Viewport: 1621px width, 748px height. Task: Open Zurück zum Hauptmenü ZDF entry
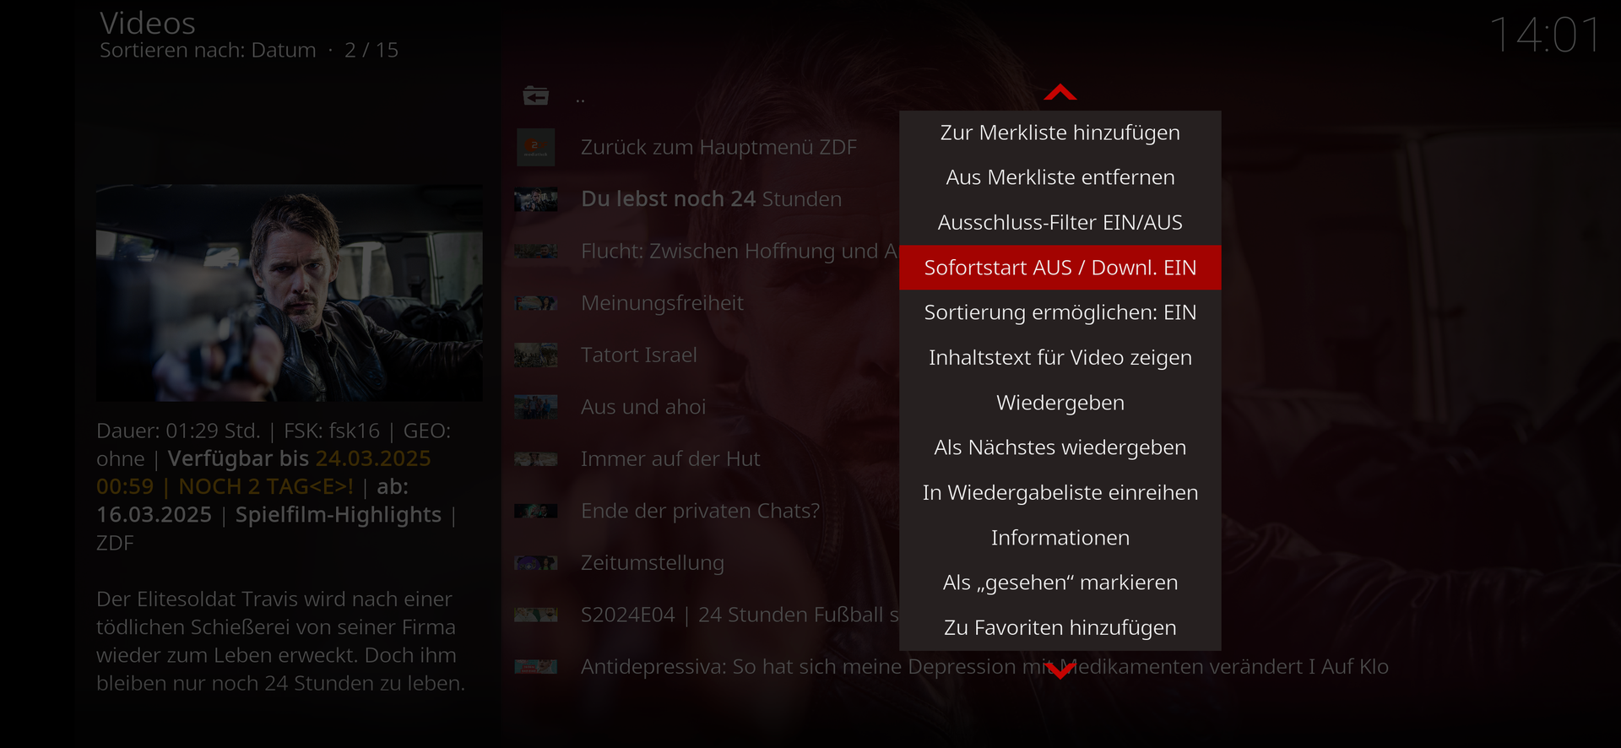click(718, 147)
